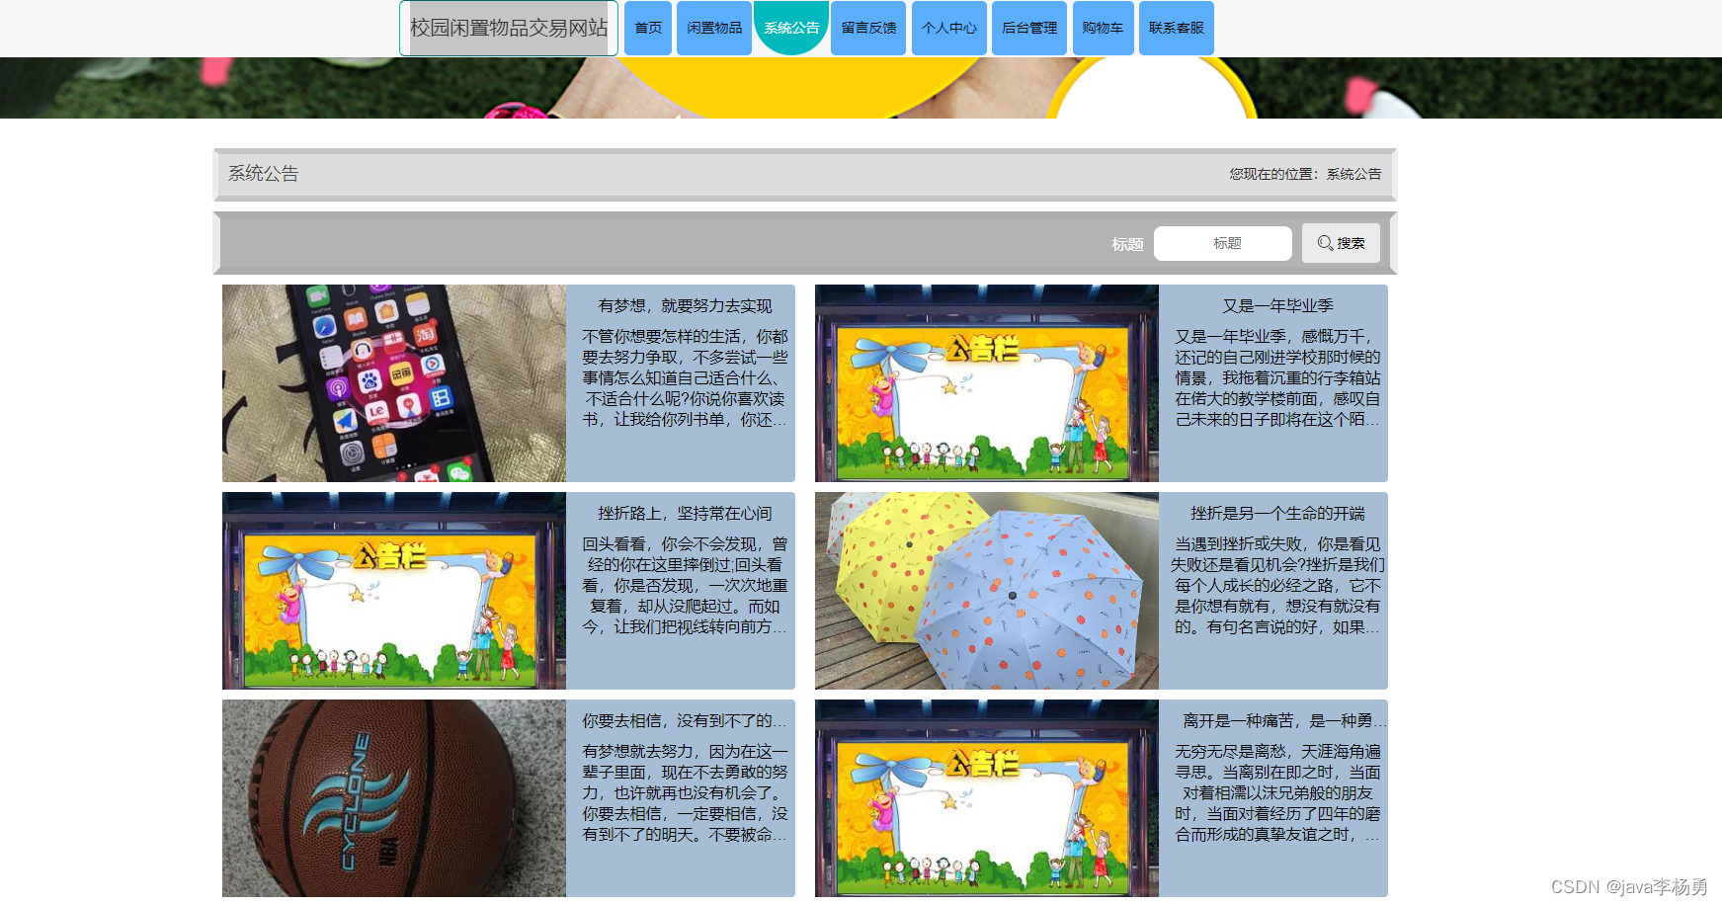The image size is (1722, 906).
Task: Open the 留言反馈 page
Action: [x=868, y=28]
